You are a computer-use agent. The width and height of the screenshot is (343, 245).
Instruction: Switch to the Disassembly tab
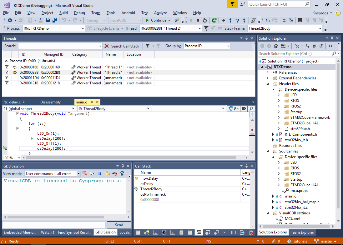pyautogui.click(x=51, y=102)
